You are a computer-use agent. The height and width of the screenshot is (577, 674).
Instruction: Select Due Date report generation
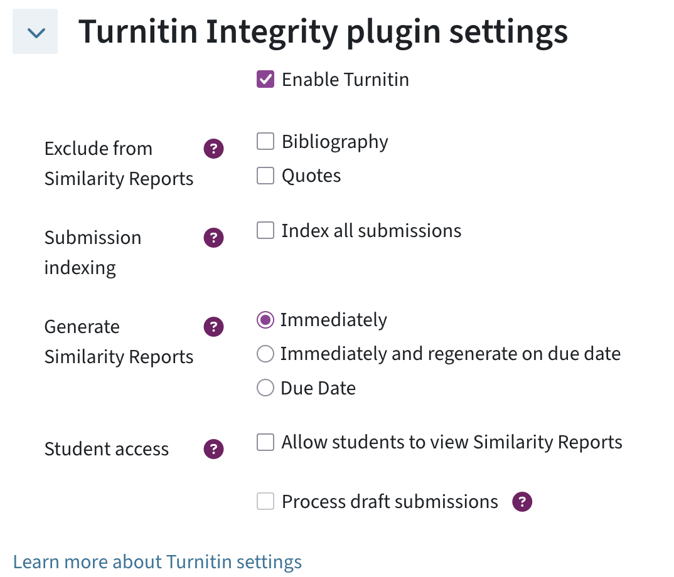tap(265, 388)
